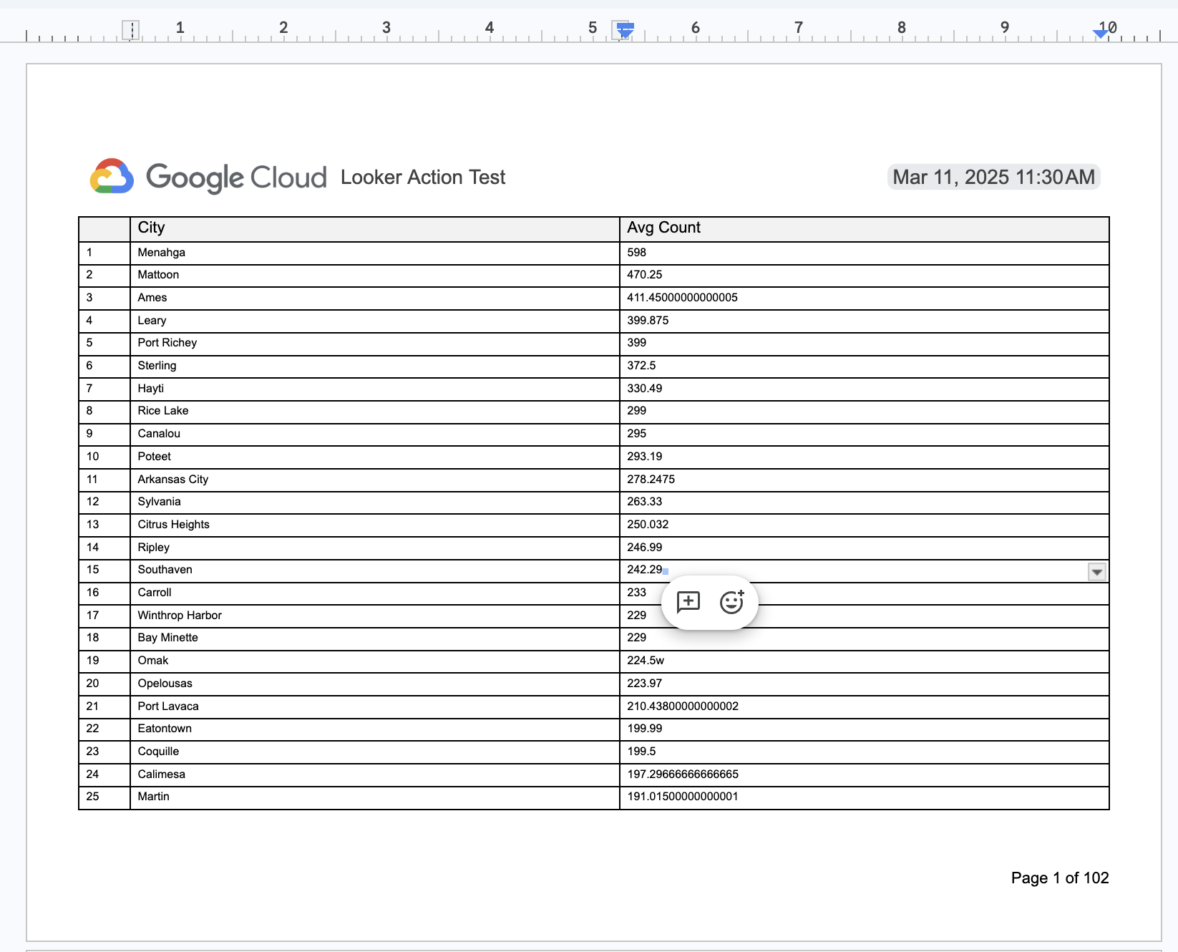Click the Add emoji reaction icon
This screenshot has width=1178, height=952.
click(731, 602)
